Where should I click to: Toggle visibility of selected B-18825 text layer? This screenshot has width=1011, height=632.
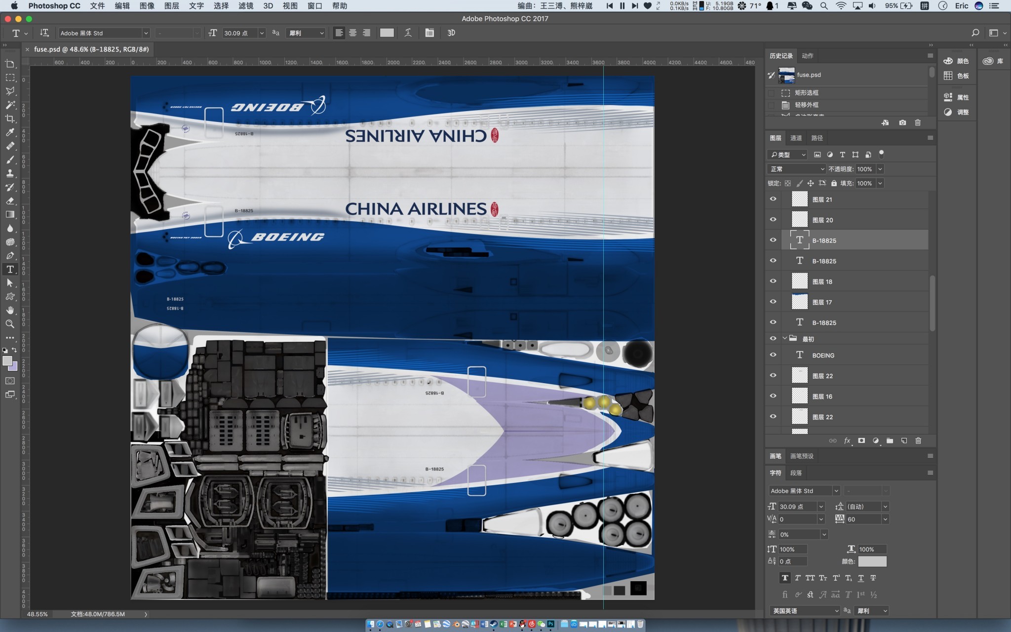pos(773,240)
